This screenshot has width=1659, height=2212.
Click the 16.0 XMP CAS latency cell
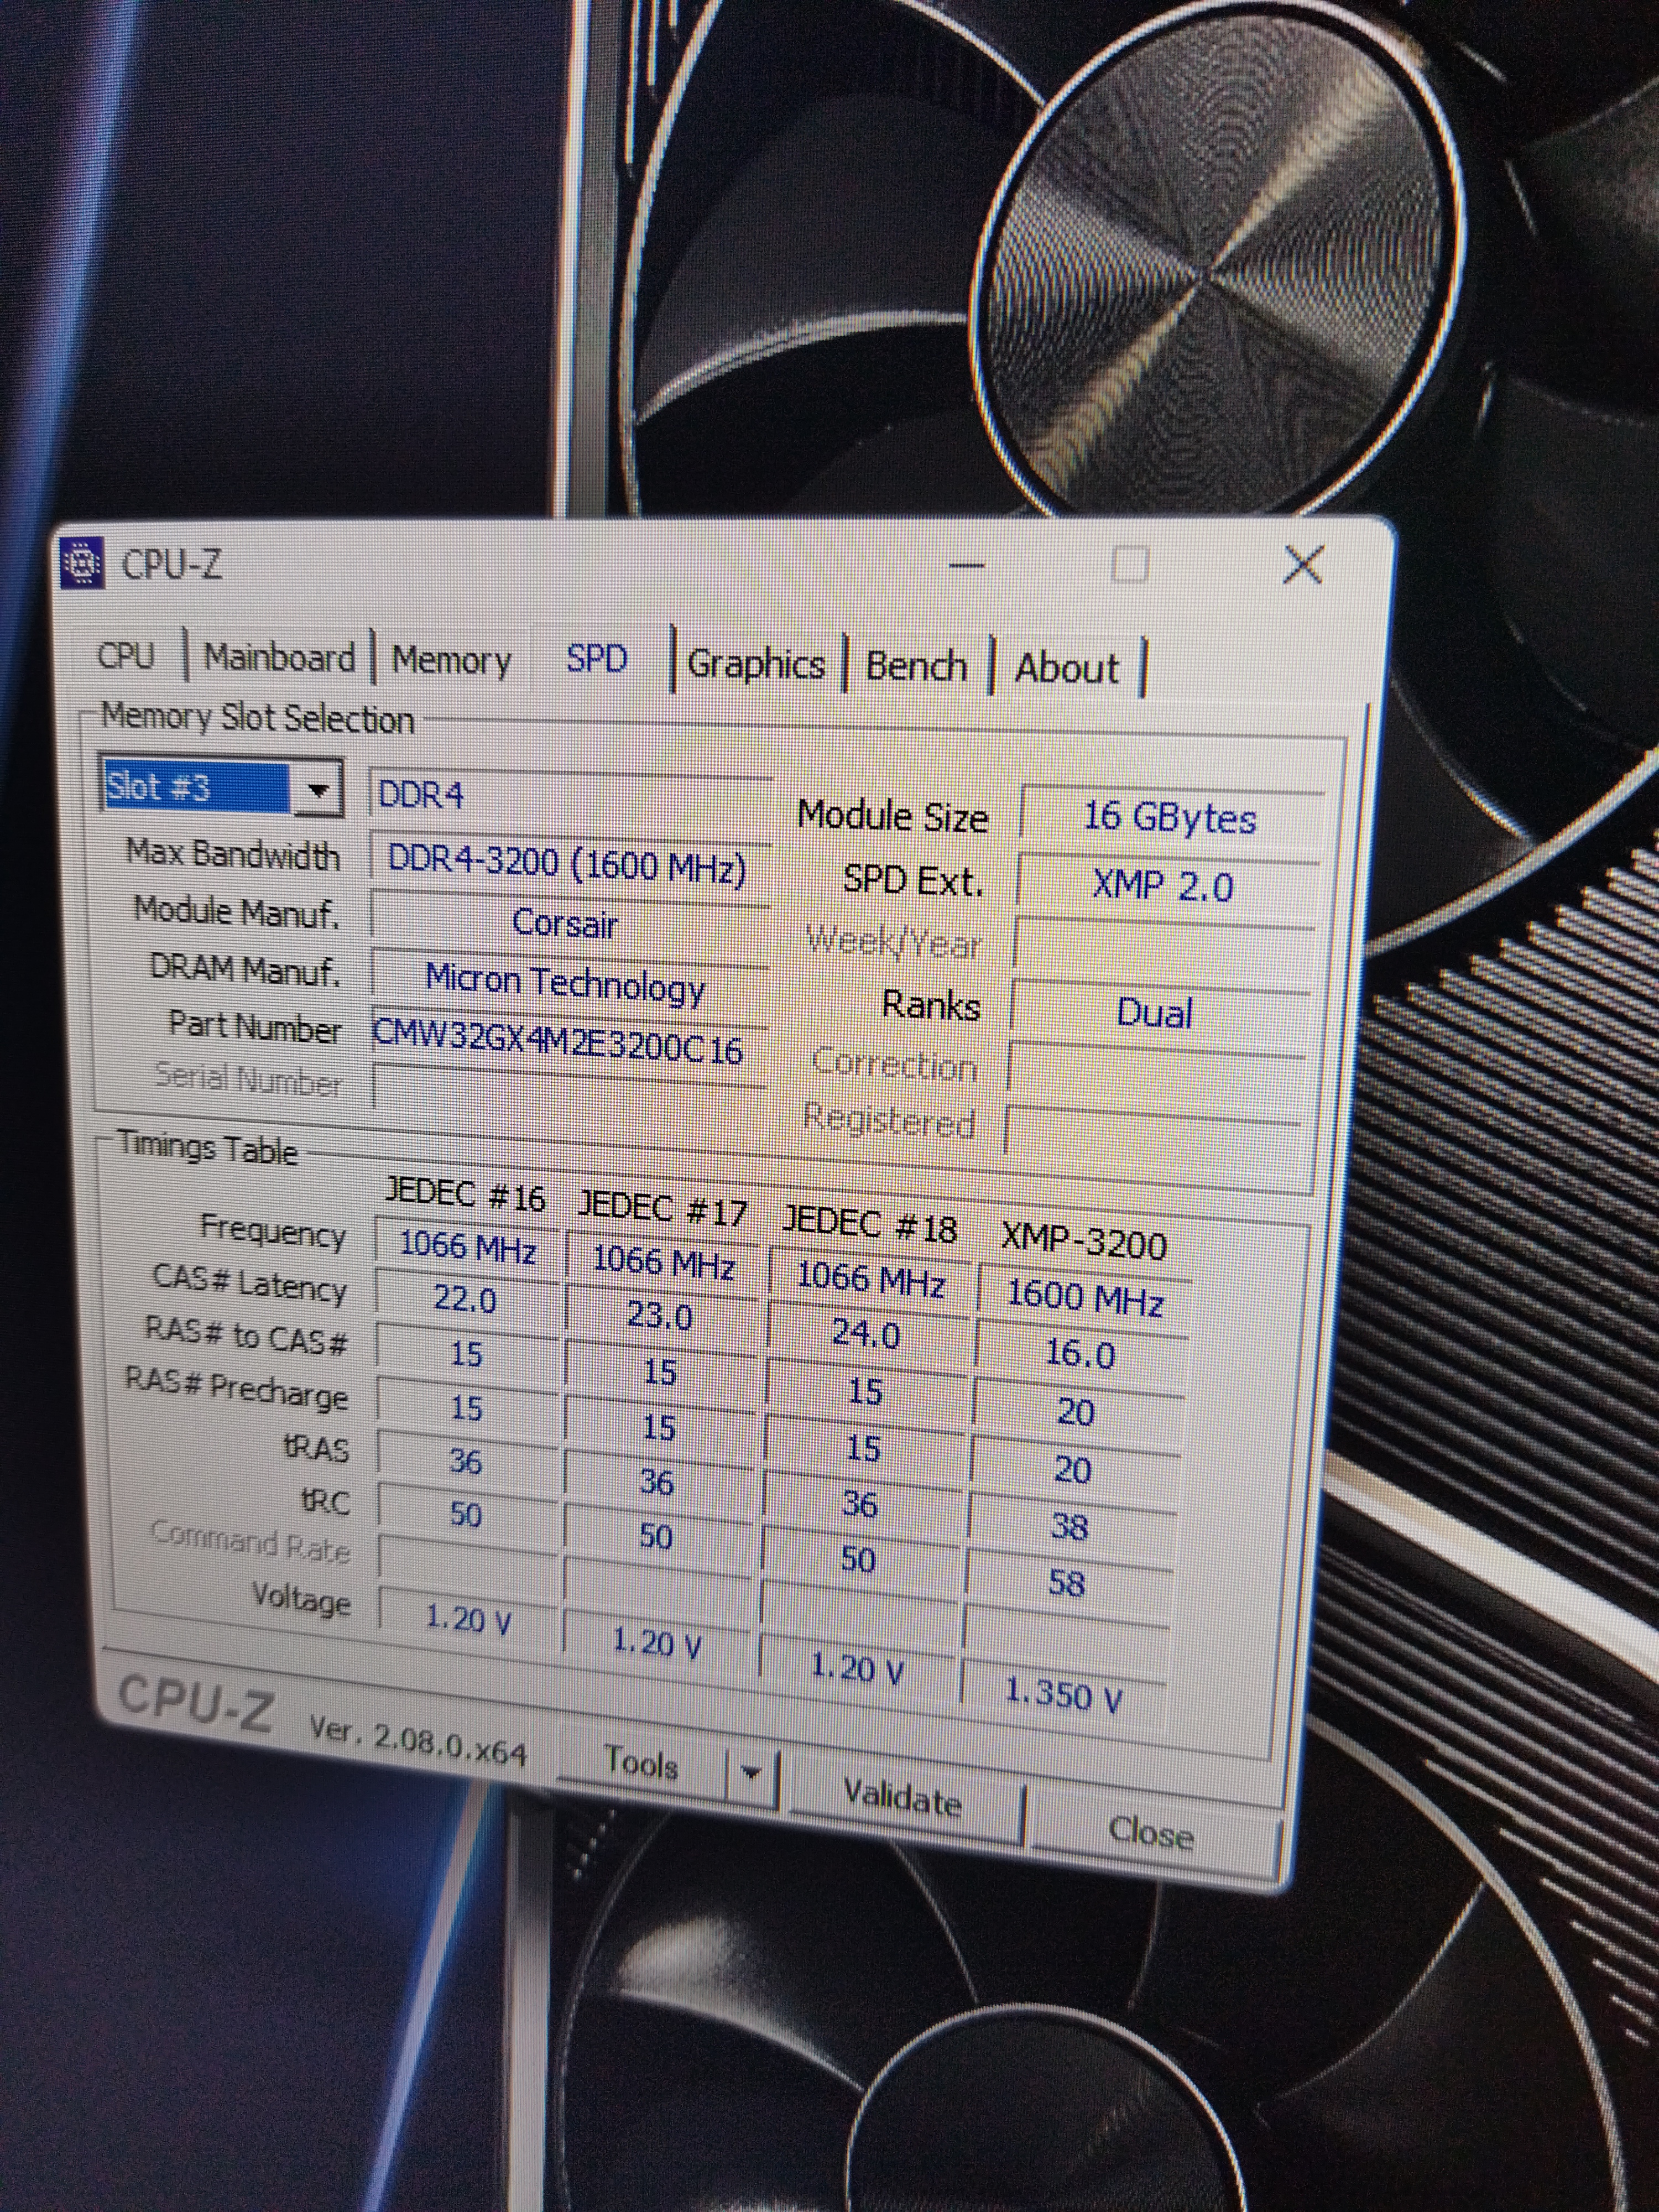[1080, 1354]
